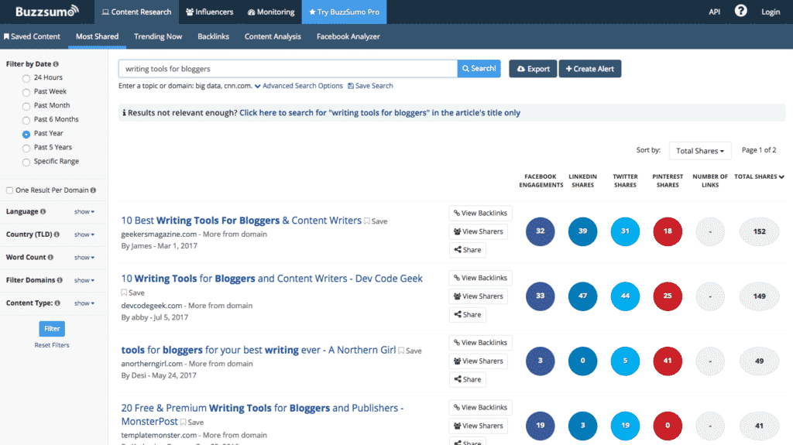The image size is (793, 445).
Task: Select the Specific Range date filter
Action: [x=26, y=162]
